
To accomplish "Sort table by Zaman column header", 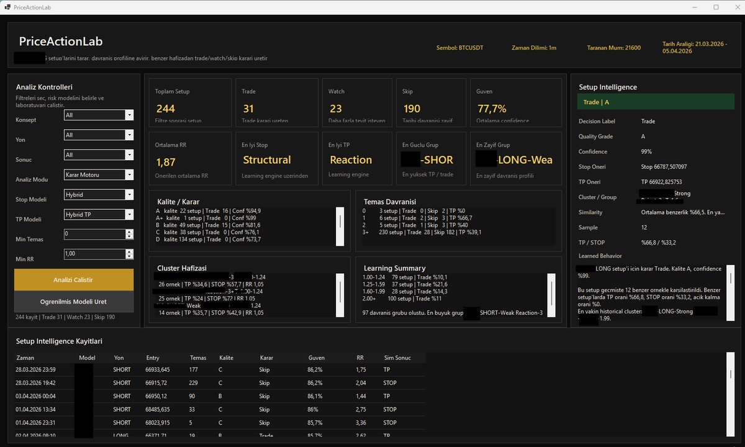I will coord(25,358).
